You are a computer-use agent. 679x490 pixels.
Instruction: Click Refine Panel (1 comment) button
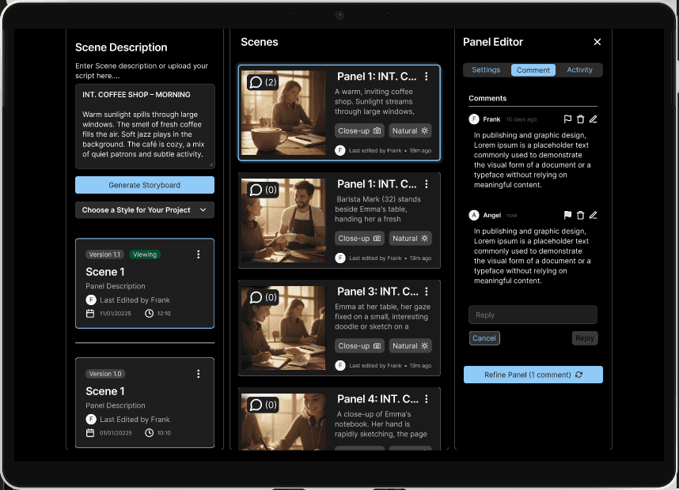(533, 375)
